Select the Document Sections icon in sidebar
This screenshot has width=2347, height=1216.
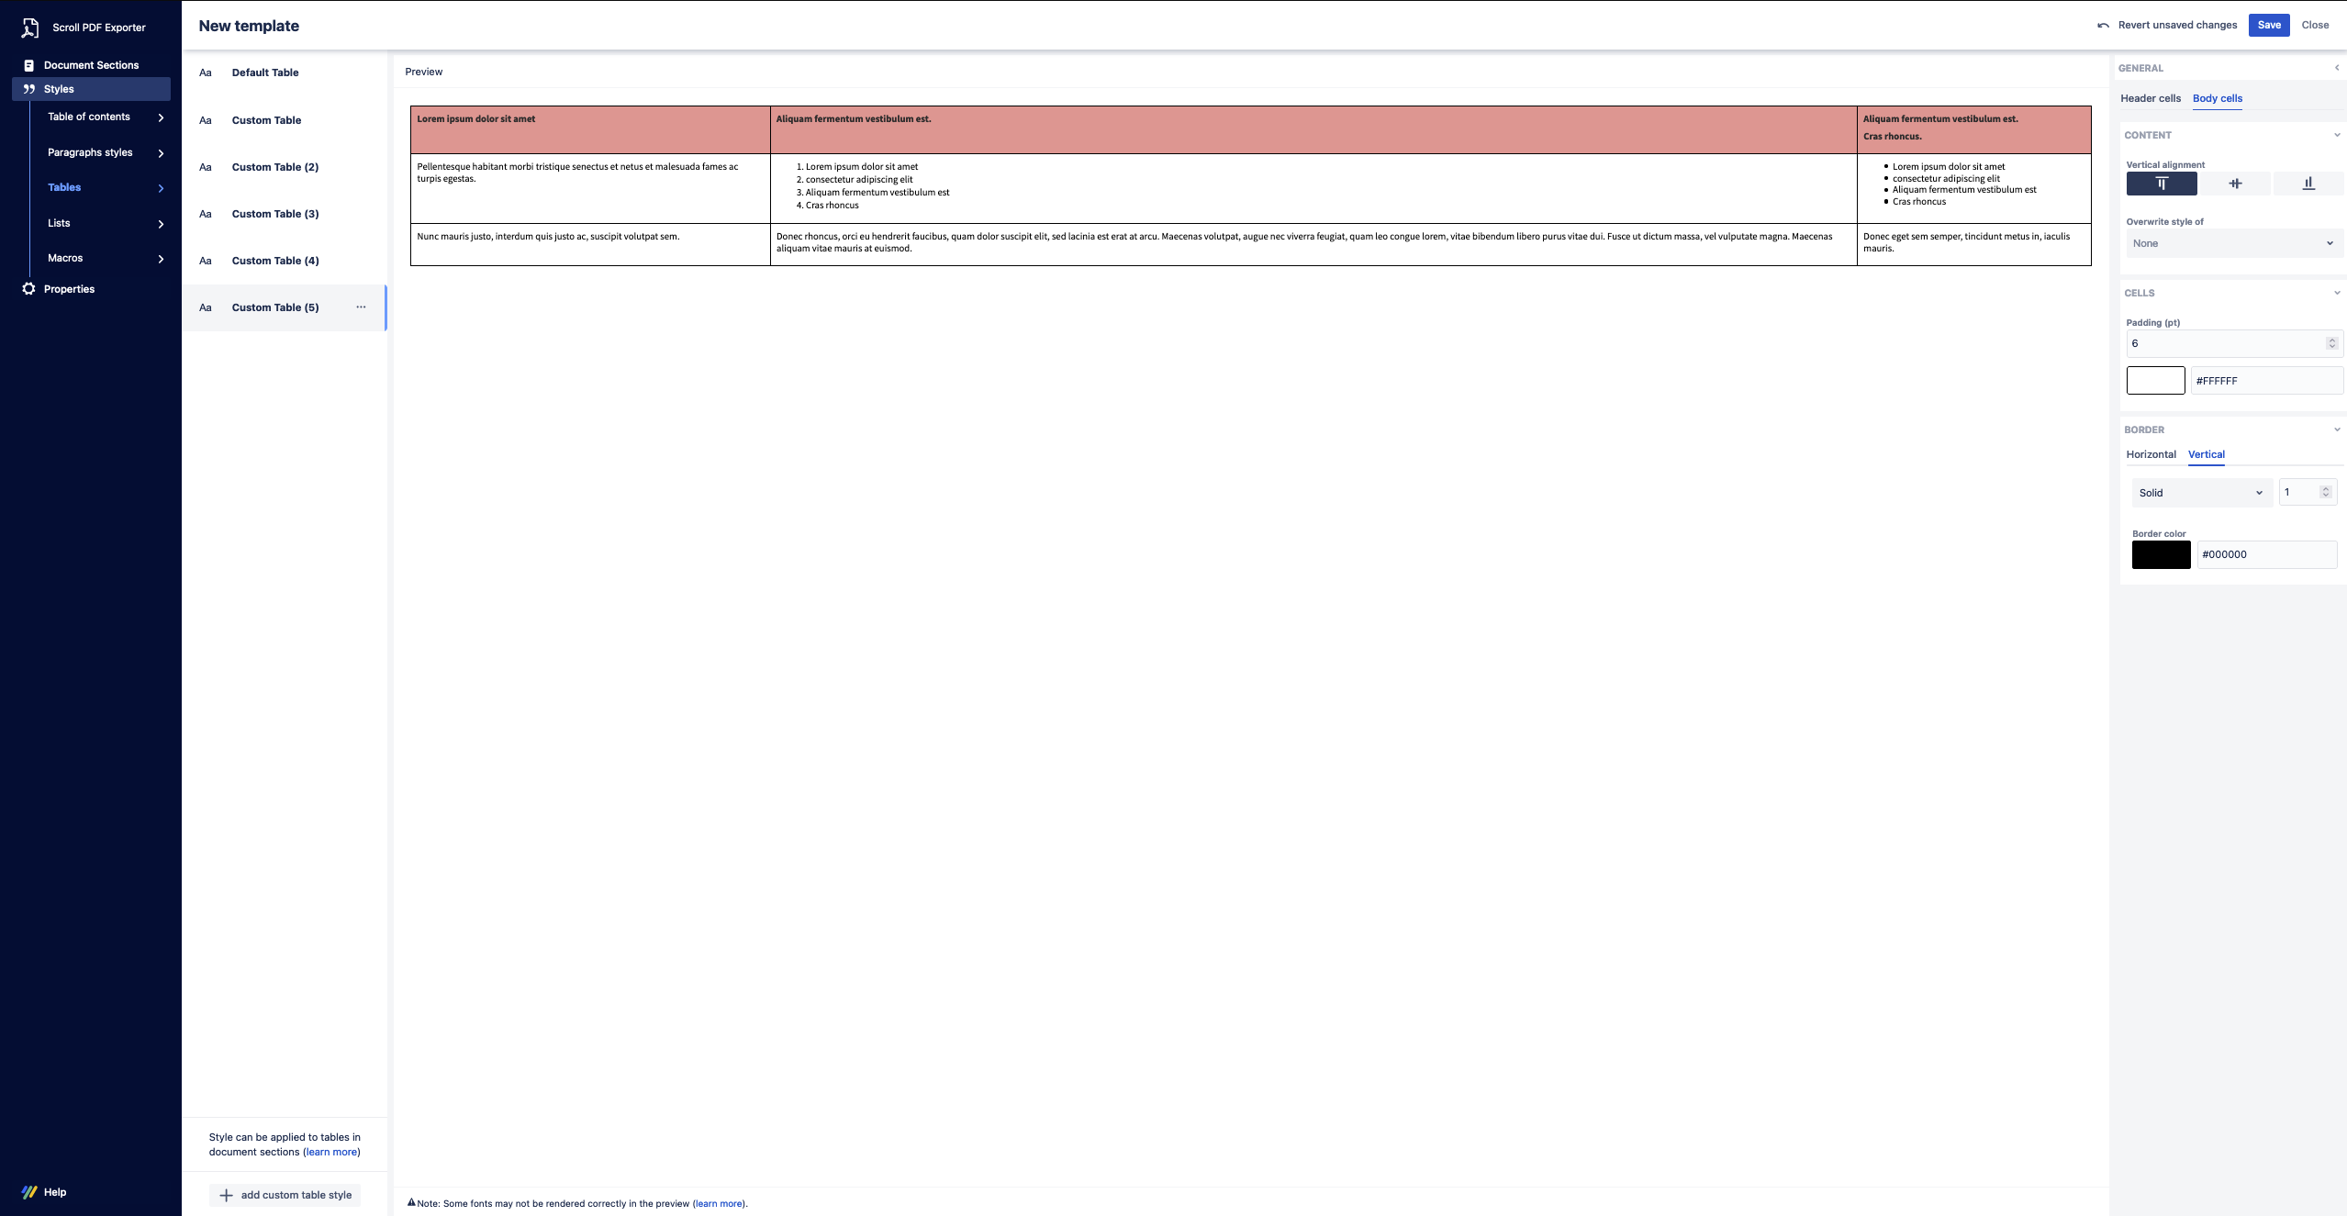click(x=29, y=64)
